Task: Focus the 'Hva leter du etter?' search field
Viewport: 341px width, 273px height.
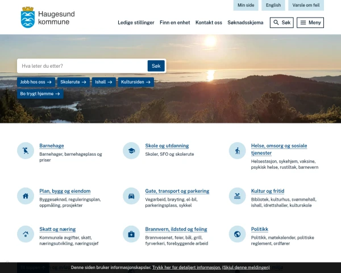Action: 83,66
